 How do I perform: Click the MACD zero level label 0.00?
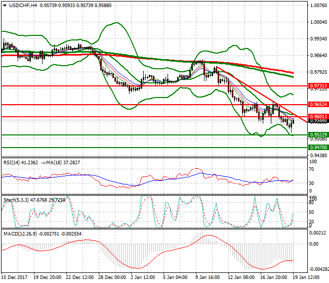314,244
